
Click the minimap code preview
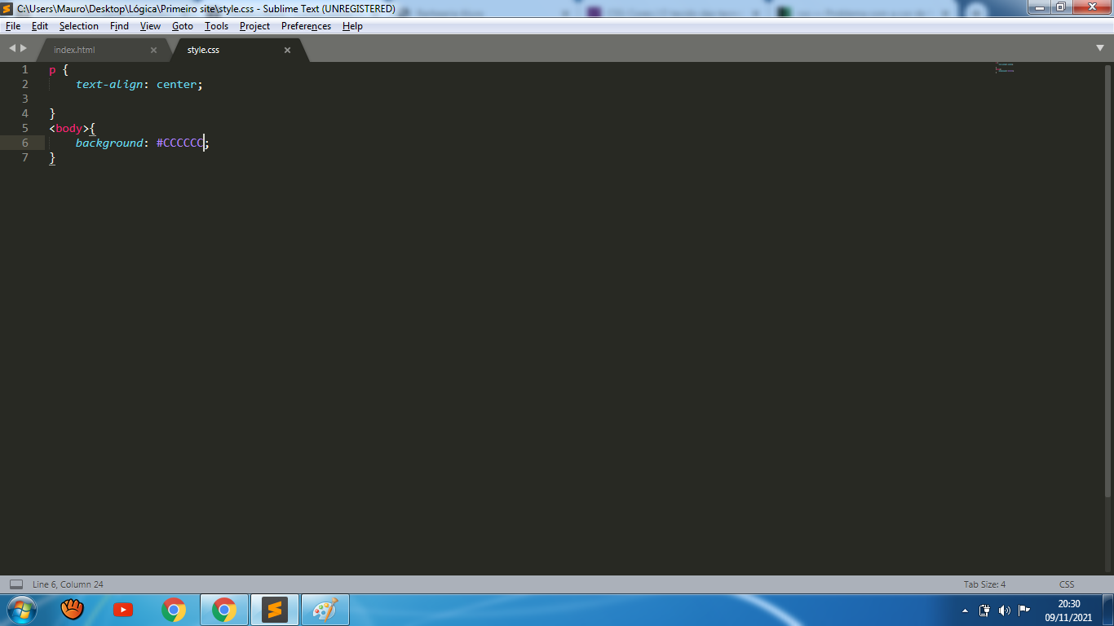(x=1005, y=67)
